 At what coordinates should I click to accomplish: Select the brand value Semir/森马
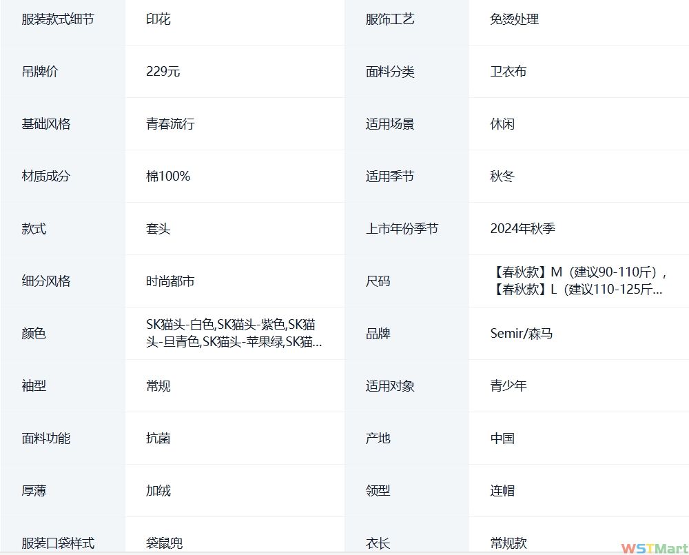521,334
